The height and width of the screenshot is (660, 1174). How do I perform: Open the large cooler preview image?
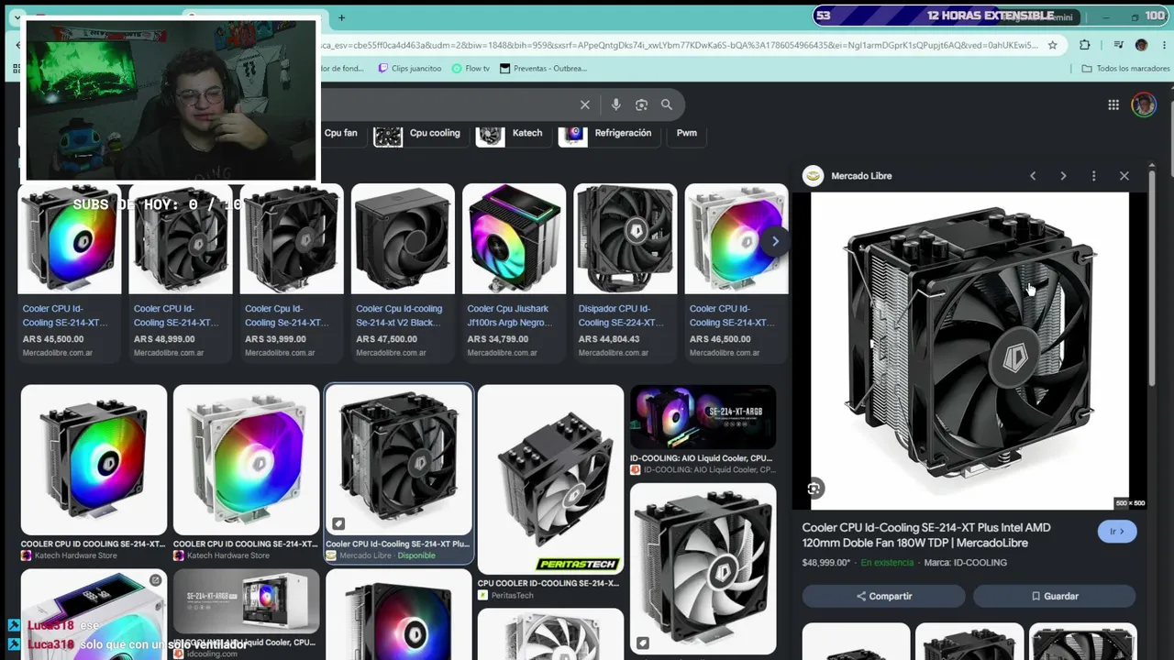point(969,350)
